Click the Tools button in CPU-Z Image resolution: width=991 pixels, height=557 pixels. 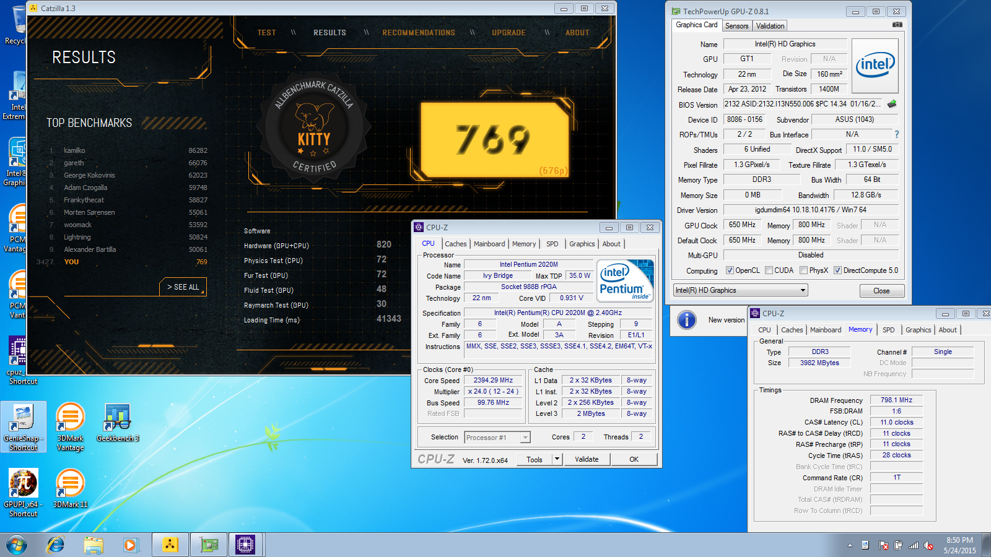tap(535, 459)
